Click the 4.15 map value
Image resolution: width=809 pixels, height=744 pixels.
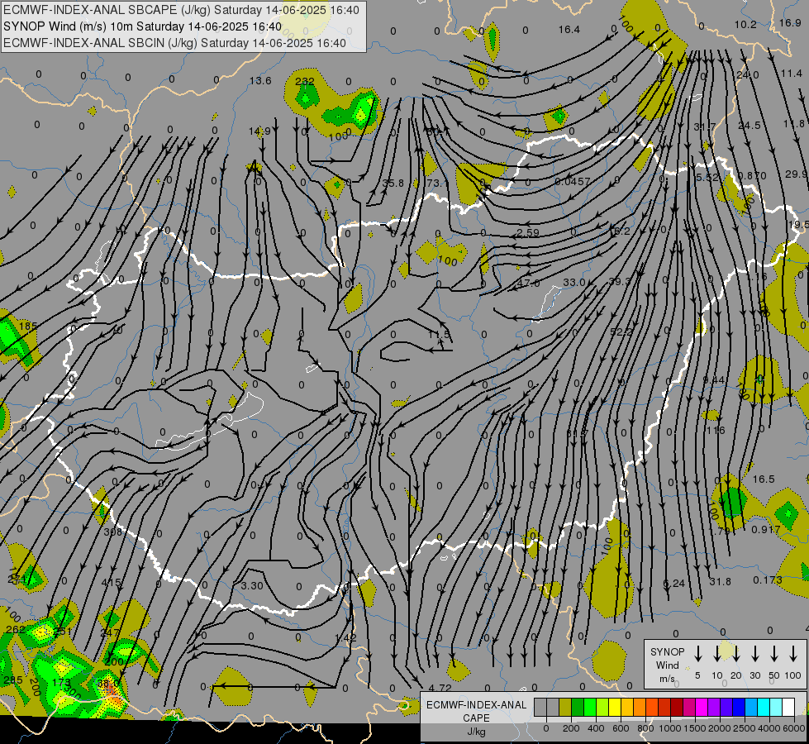point(112,583)
